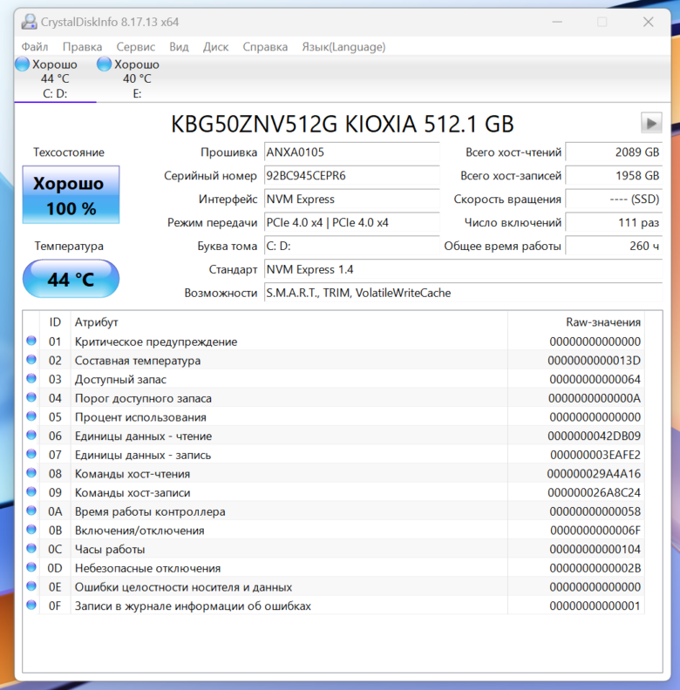Screen dimensions: 680x690
Task: Click the 44 °C temperature indicator
Action: (71, 279)
